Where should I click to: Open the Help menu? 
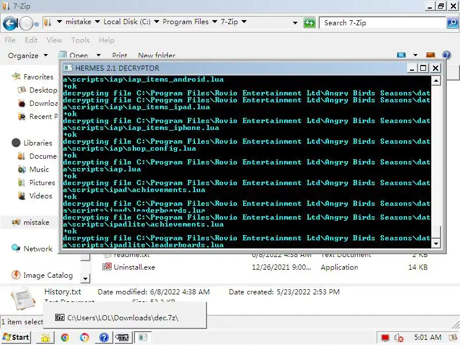point(106,40)
